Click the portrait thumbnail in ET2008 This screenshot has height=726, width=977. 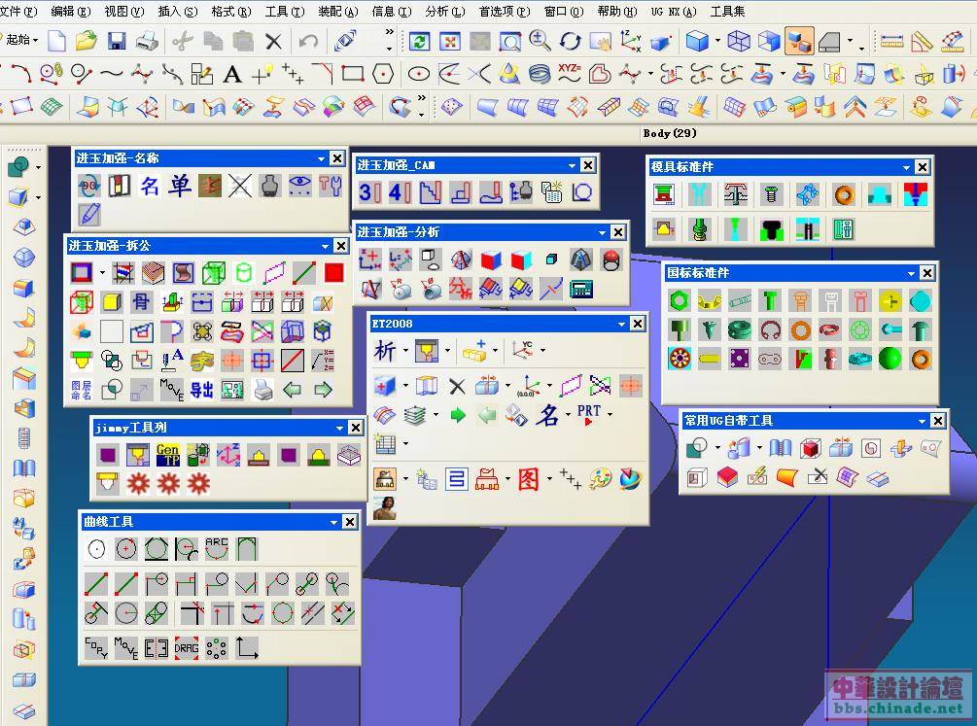[385, 508]
